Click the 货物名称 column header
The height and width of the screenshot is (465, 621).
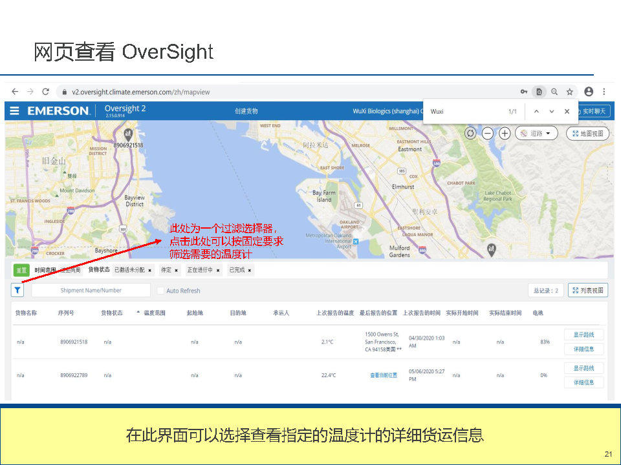click(26, 313)
